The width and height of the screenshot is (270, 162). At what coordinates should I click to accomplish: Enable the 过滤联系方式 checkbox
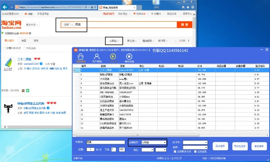pyautogui.click(x=175, y=151)
